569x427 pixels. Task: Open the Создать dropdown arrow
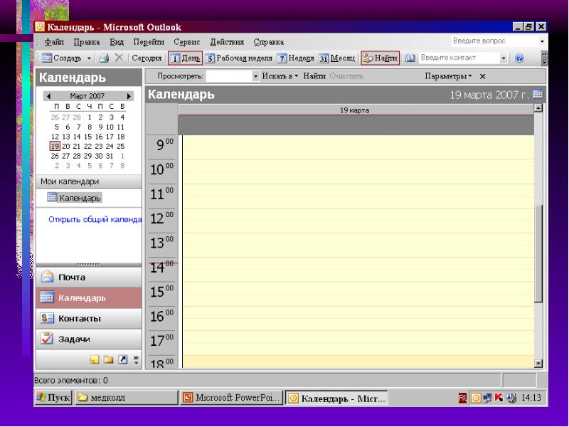coord(89,58)
